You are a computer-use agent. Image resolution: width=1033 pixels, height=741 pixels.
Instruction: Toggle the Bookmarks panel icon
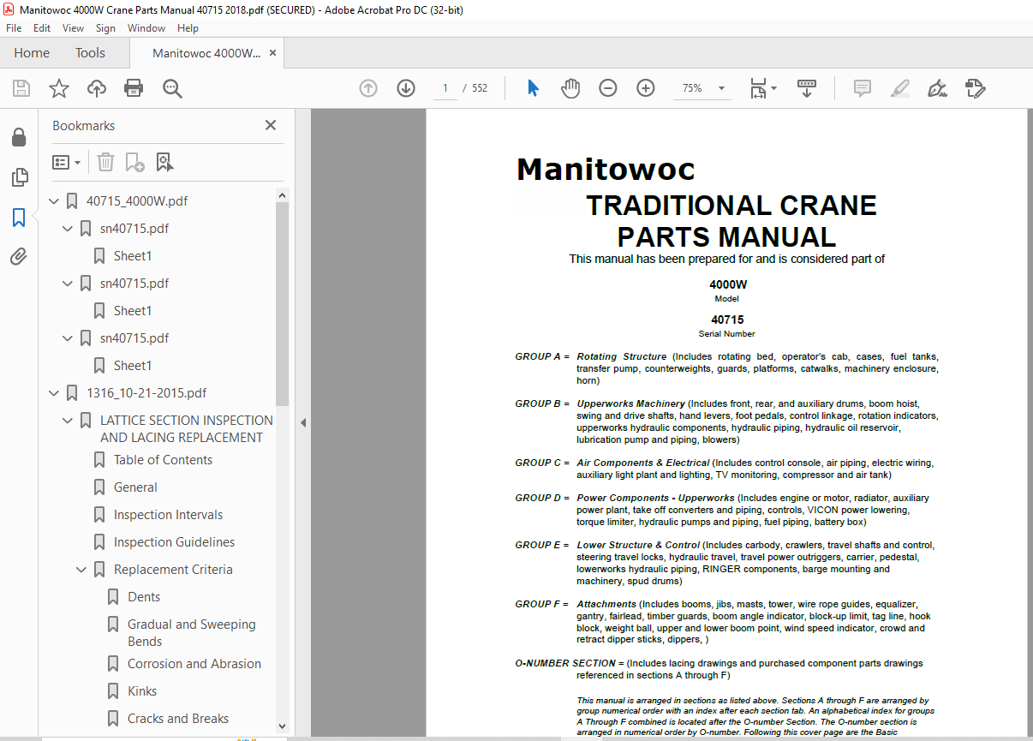coord(18,218)
